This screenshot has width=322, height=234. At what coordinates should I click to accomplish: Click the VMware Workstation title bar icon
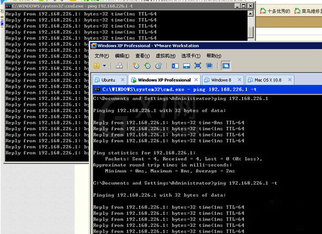(94, 46)
